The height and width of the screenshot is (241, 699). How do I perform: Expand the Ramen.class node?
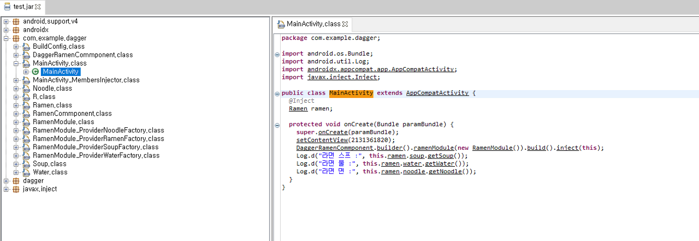pos(16,105)
